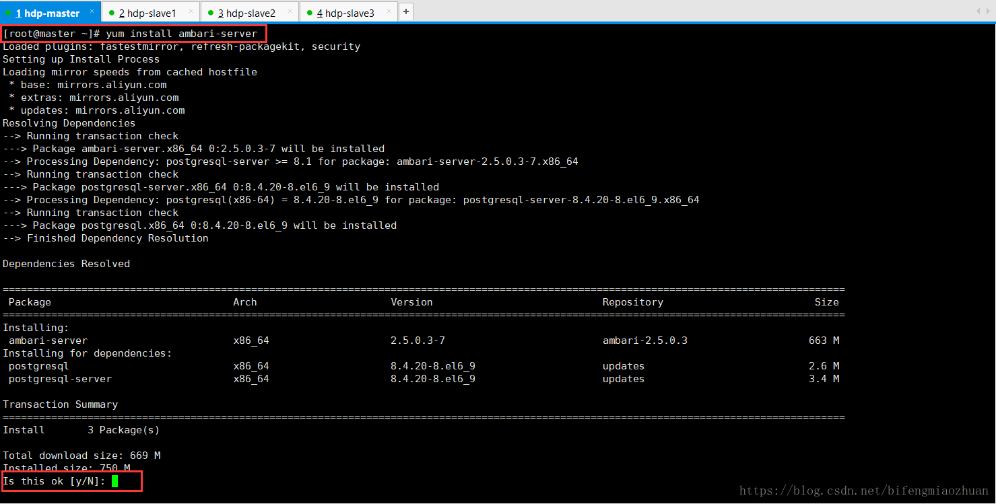Click the 'Is this ok [y/N]:' prompt text
This screenshot has height=504, width=996.
click(x=55, y=481)
